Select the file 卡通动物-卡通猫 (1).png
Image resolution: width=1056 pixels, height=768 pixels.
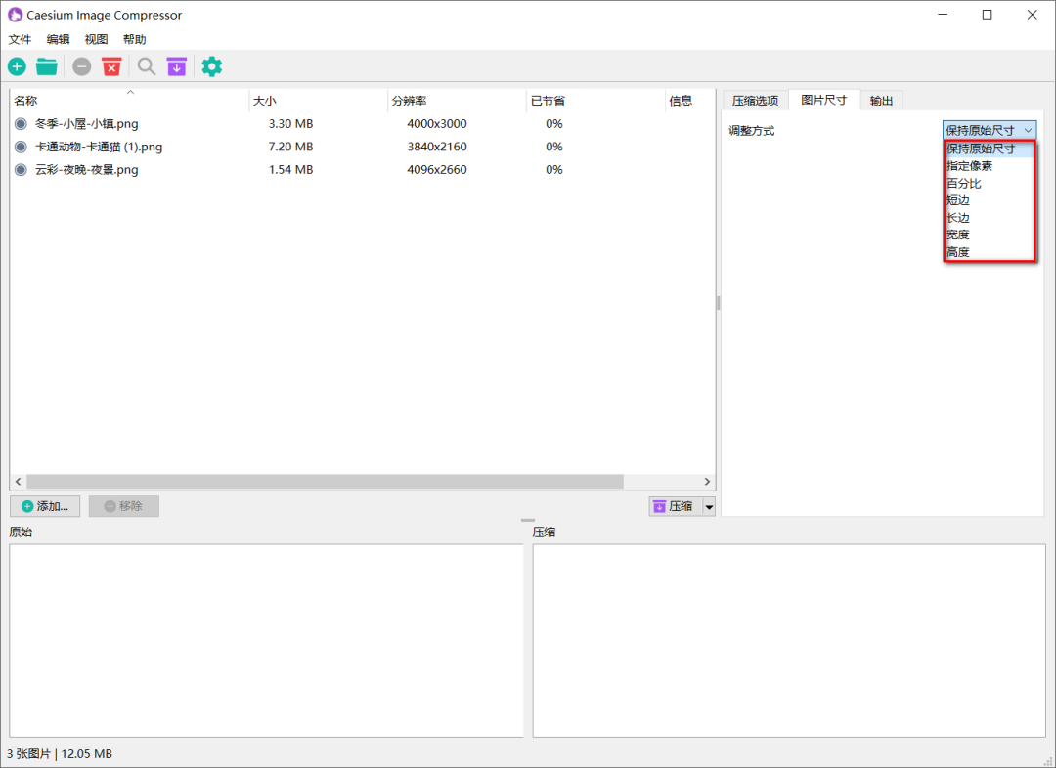[x=99, y=147]
